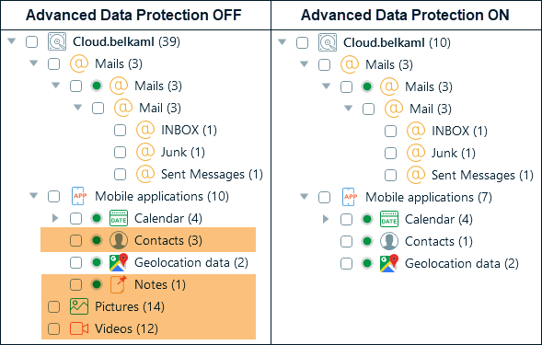542x345 pixels.
Task: Click the Videos camera icon
Action: click(79, 328)
